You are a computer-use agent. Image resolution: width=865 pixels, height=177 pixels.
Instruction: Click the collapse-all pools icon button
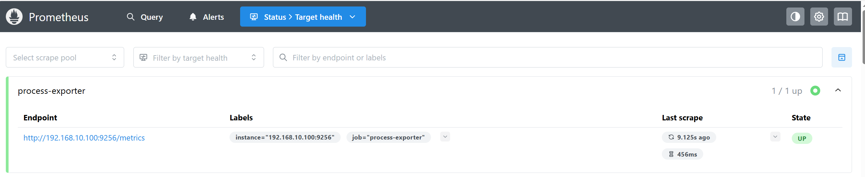[841, 57]
